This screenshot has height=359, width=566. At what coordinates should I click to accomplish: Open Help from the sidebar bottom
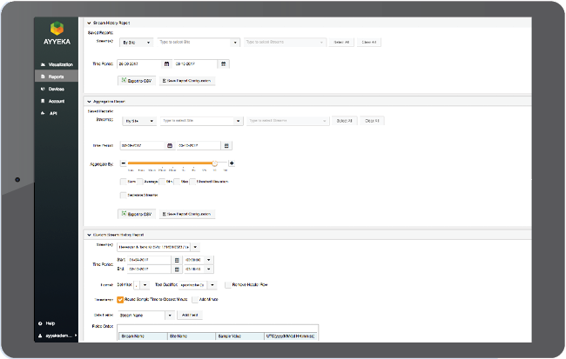50,322
